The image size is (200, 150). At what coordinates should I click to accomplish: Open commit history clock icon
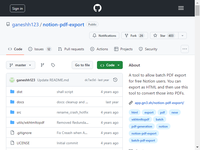115,80
